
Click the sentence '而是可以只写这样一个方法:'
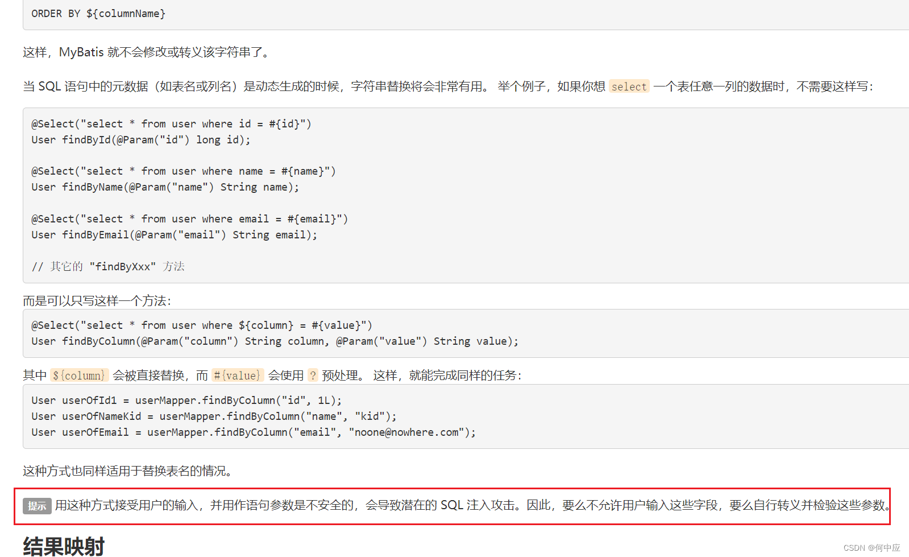[x=97, y=301]
